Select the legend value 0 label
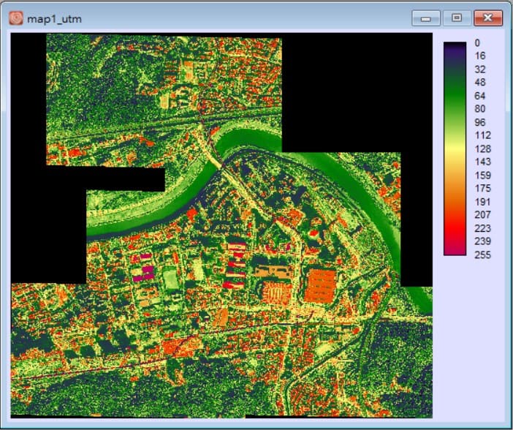This screenshot has width=513, height=430. (x=476, y=43)
